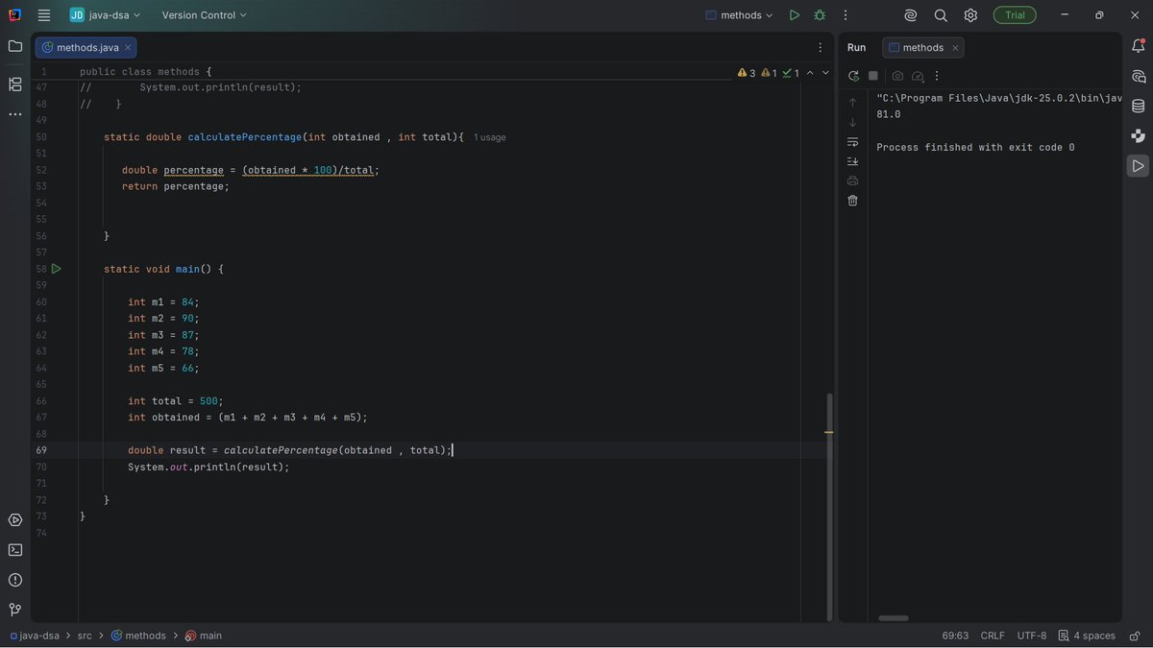Click the 69:63 caret position indicator
This screenshot has width=1153, height=648.
coord(955,636)
